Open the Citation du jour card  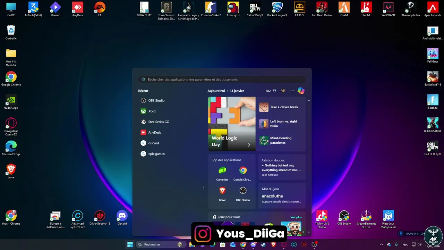[282, 167]
